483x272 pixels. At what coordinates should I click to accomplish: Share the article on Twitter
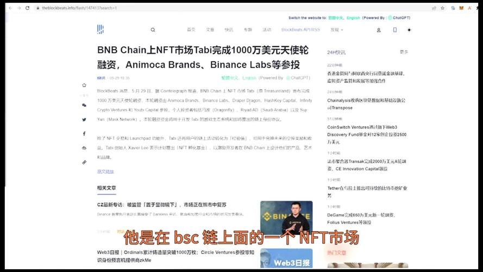click(84, 119)
